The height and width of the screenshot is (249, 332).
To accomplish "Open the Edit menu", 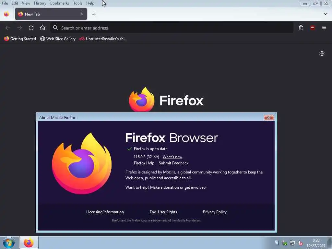I will (x=15, y=3).
